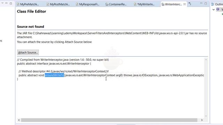Screen dimensions: 223x125
Task: Collapse the Outline tree root node
Action: click(x=214, y=9)
